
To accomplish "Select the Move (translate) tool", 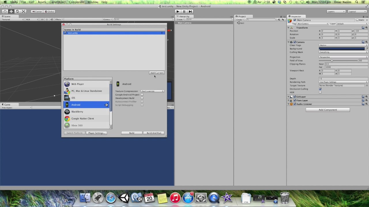I will (11, 11).
